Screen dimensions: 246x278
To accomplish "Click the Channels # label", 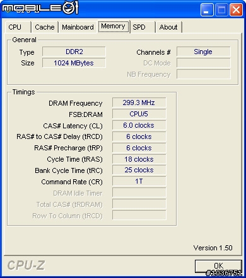I will click(x=153, y=52).
